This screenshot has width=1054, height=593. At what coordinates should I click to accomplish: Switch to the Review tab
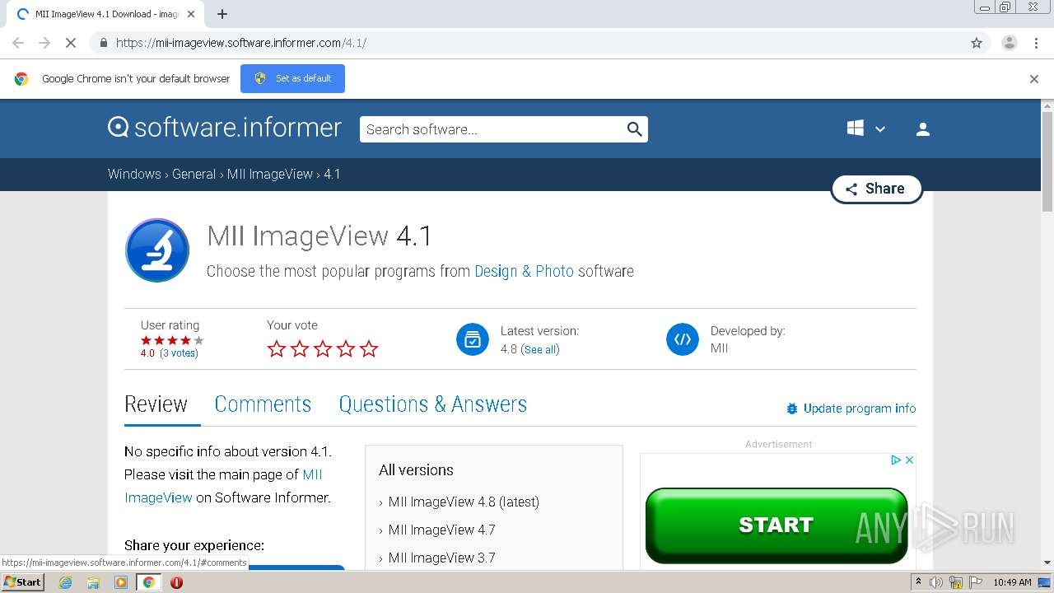coord(156,404)
